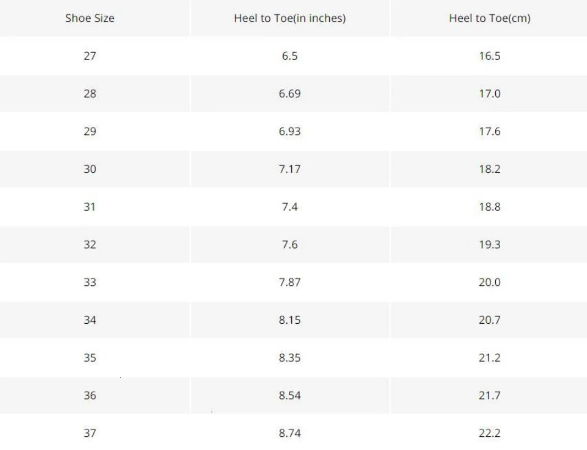Click the 6.93 inches value
Viewport: 587px width, 450px height.
[x=290, y=131]
